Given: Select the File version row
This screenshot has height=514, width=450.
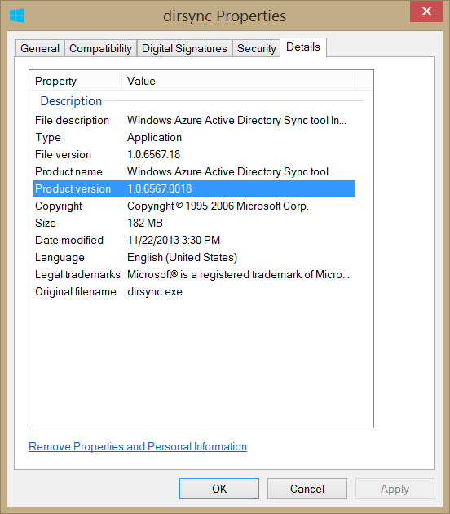Looking at the screenshot, I should [x=194, y=154].
